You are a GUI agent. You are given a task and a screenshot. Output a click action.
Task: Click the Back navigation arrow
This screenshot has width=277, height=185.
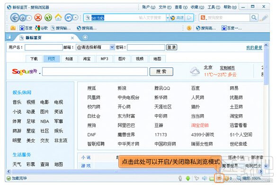tap(15, 18)
